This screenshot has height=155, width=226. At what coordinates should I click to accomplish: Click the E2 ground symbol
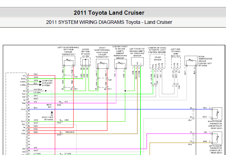point(52,113)
